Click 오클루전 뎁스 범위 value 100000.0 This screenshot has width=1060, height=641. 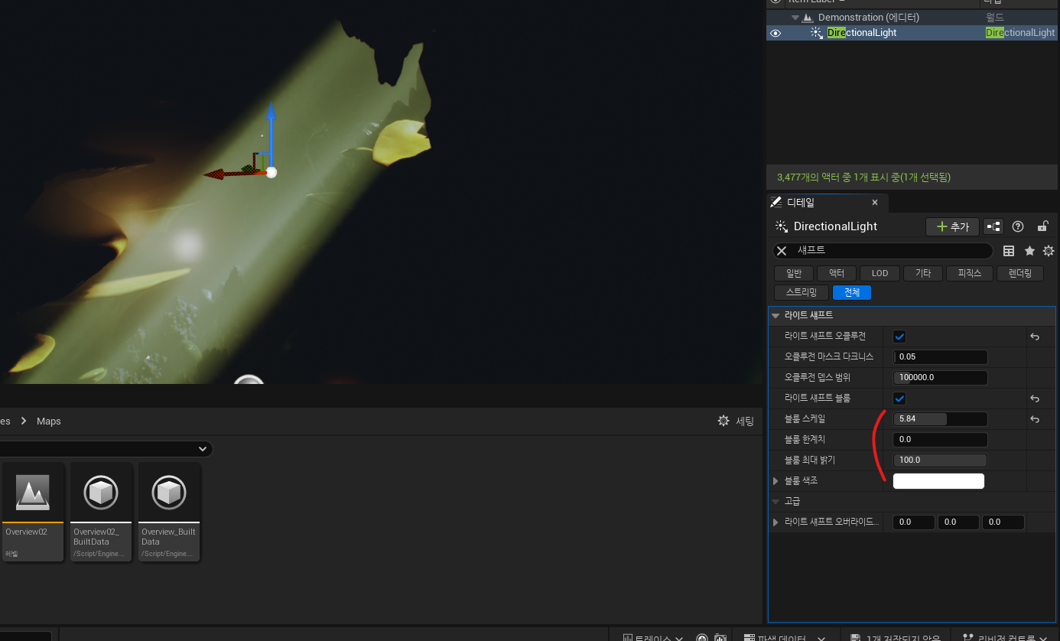pyautogui.click(x=940, y=378)
